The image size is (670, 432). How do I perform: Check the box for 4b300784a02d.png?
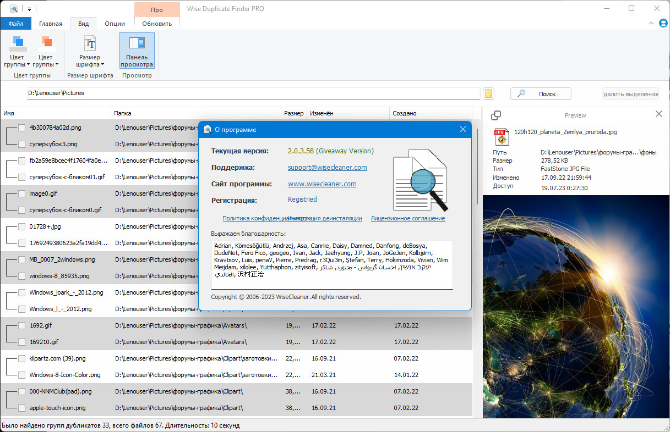pos(21,128)
